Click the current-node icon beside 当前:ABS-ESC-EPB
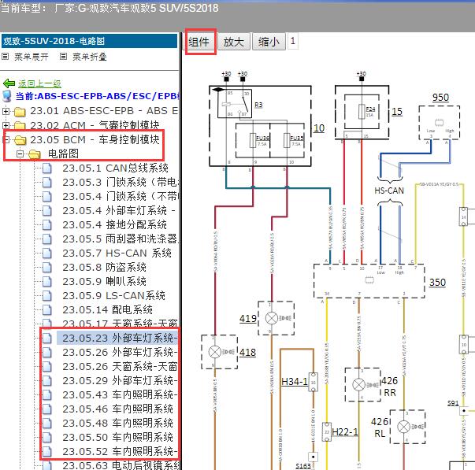Image resolution: width=475 pixels, height=470 pixels. (6, 96)
